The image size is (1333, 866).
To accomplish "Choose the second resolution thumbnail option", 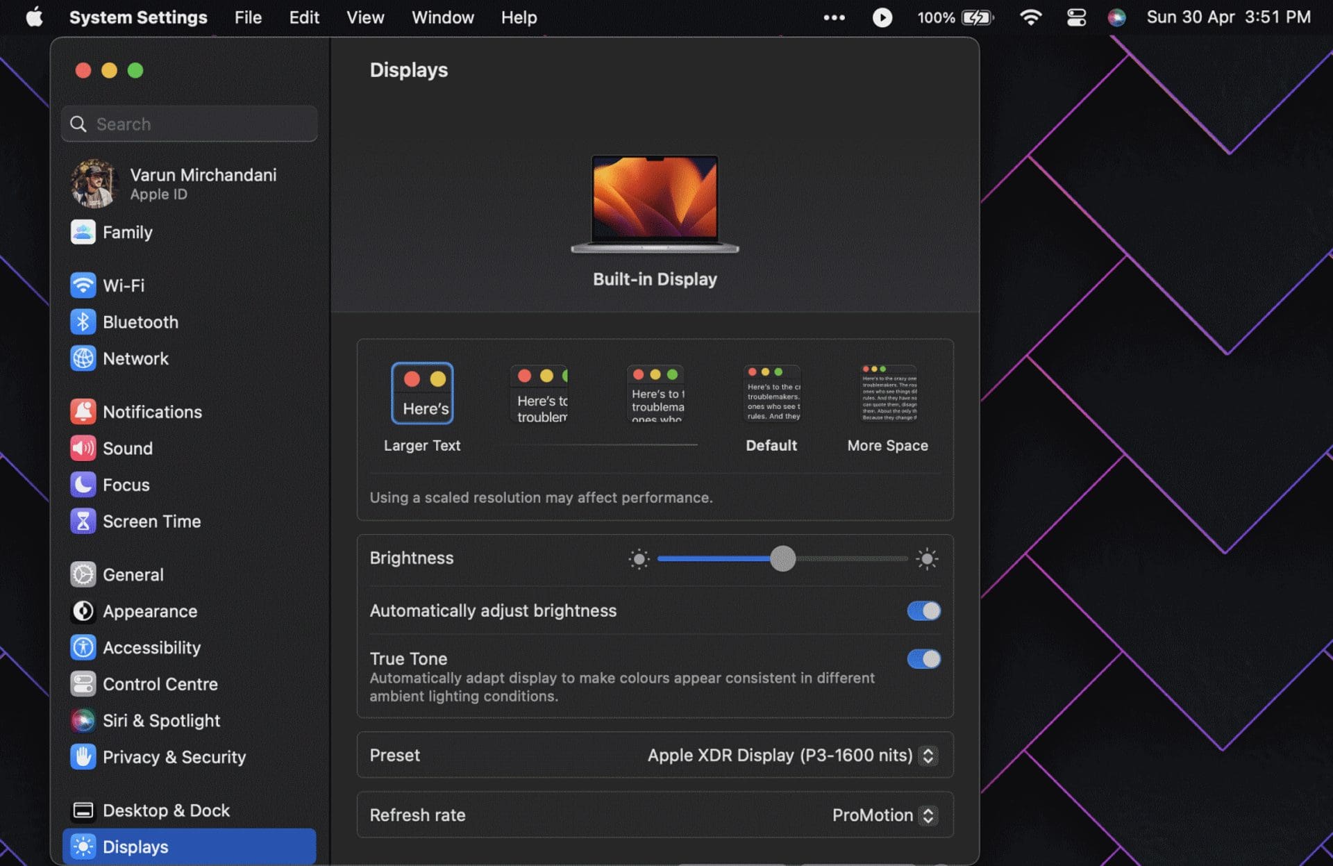I will (x=539, y=394).
